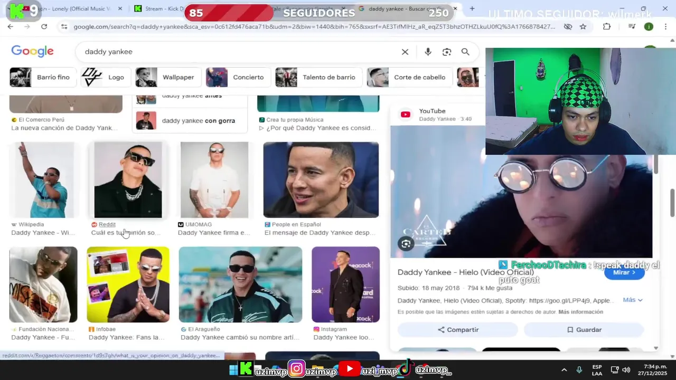Click the preview panel scroll down arrow
The image size is (676, 380).
[x=656, y=348]
